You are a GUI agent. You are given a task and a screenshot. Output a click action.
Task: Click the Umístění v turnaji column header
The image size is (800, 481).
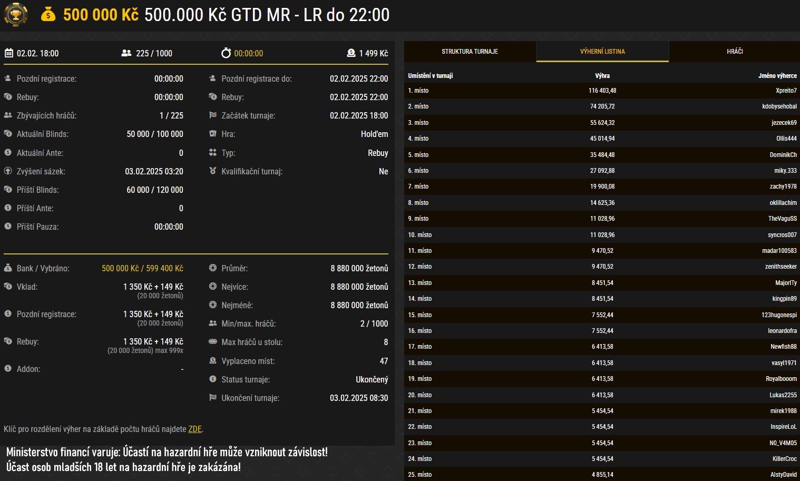tap(431, 75)
